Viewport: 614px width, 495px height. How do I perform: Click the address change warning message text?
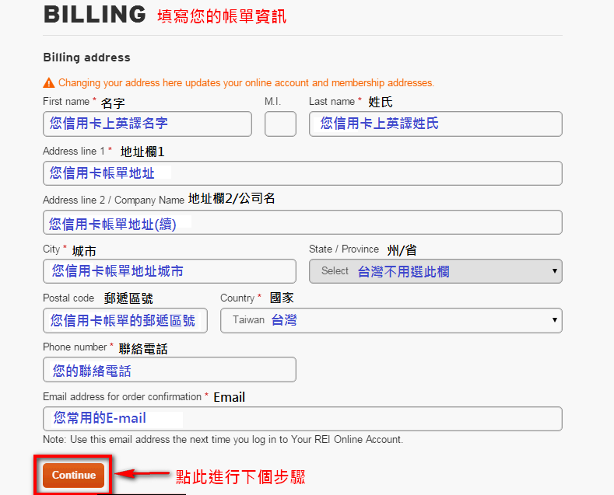coord(247,83)
